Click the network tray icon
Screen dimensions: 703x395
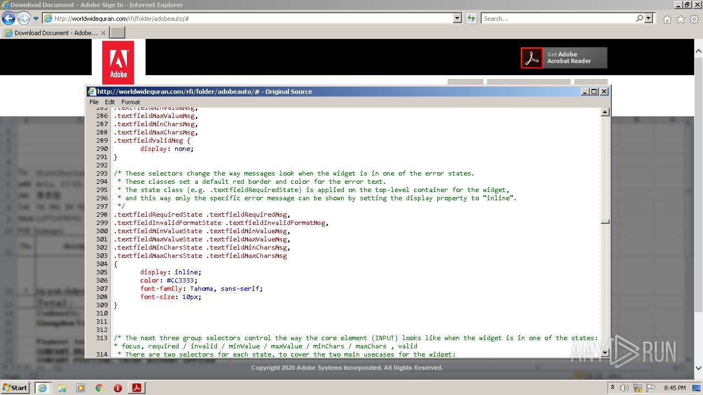tap(638, 388)
